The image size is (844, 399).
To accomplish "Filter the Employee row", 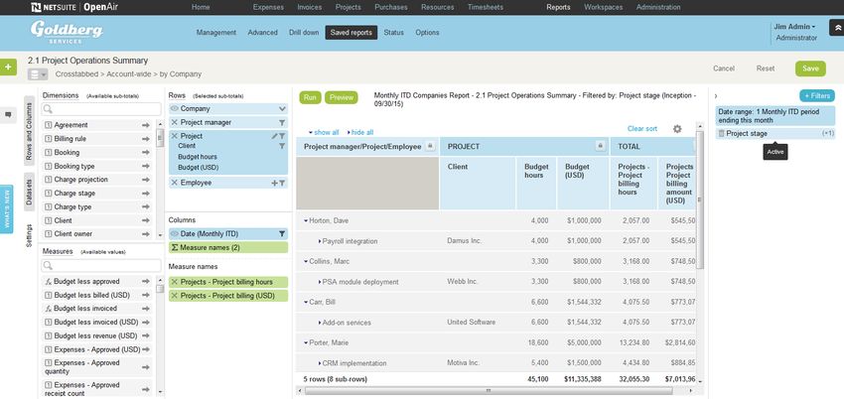I will 282,183.
